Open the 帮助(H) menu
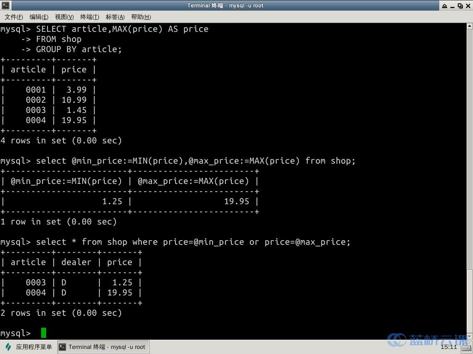 pyautogui.click(x=141, y=17)
